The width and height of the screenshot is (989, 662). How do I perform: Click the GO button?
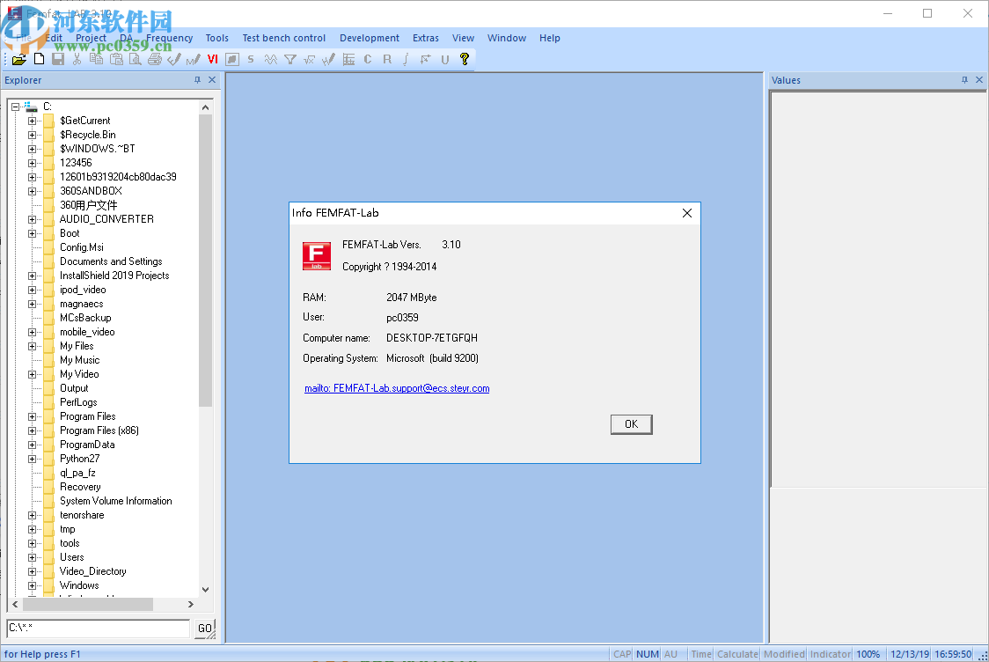pyautogui.click(x=204, y=629)
